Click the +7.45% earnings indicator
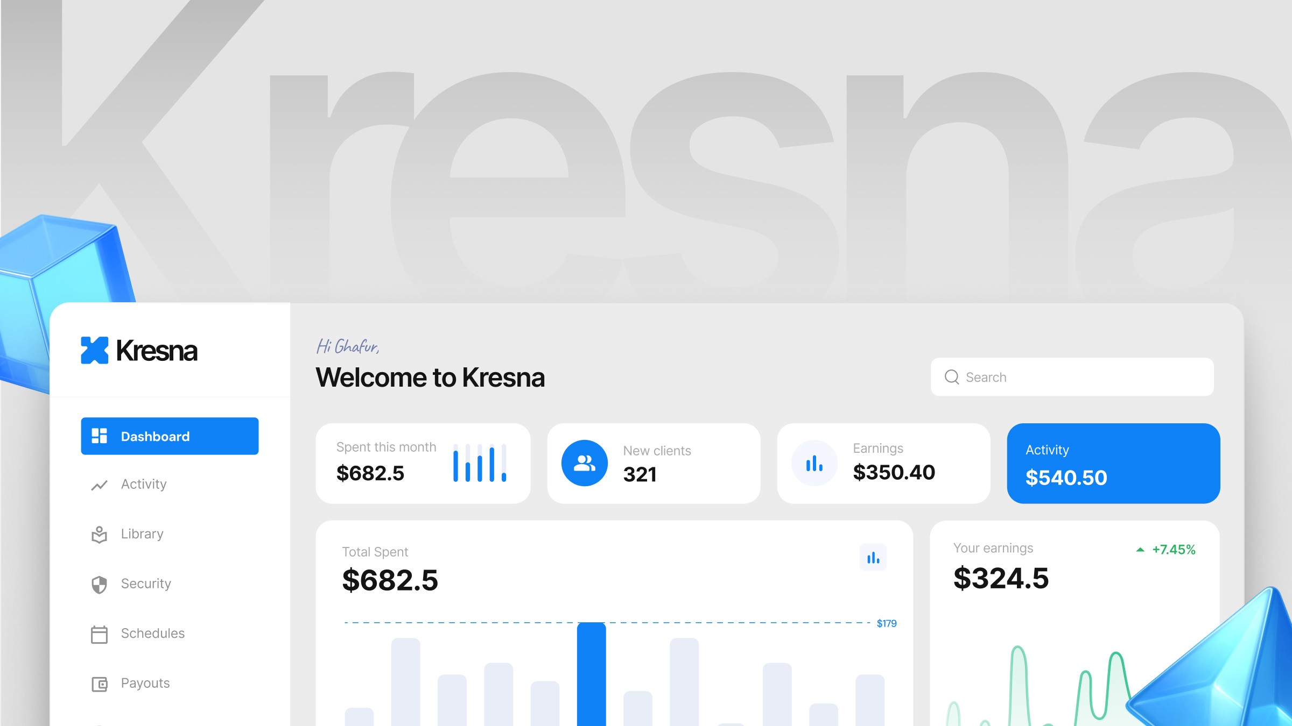Viewport: 1292px width, 726px height. pos(1166,550)
